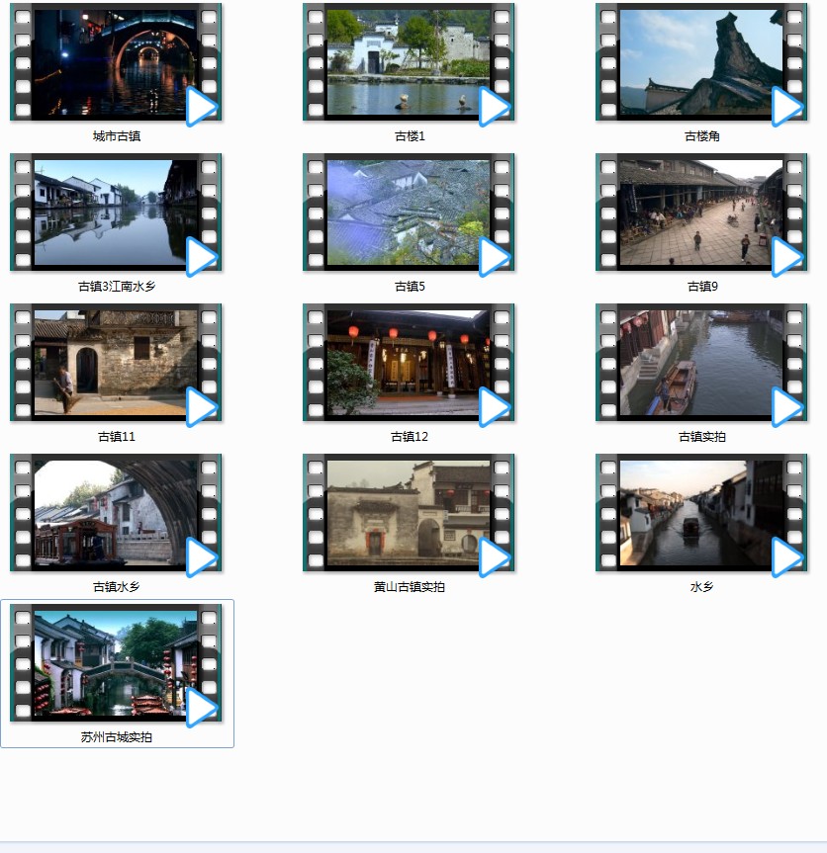827x853 pixels.
Task: Click the file name 城市古镇
Action: [x=117, y=136]
